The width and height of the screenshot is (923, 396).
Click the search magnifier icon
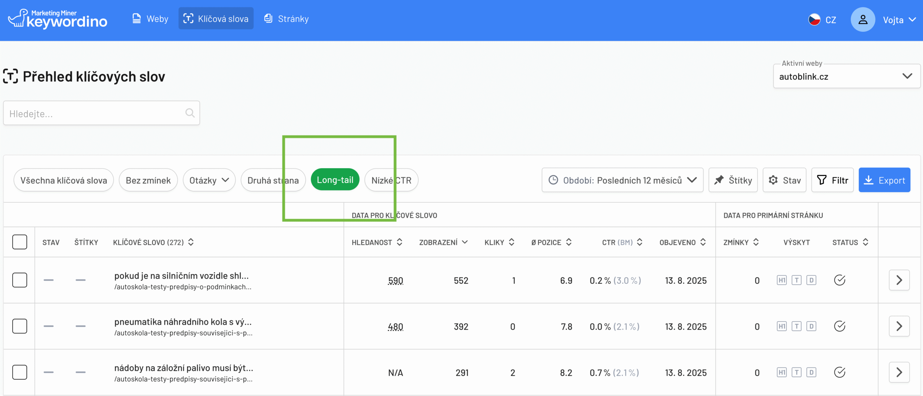190,113
